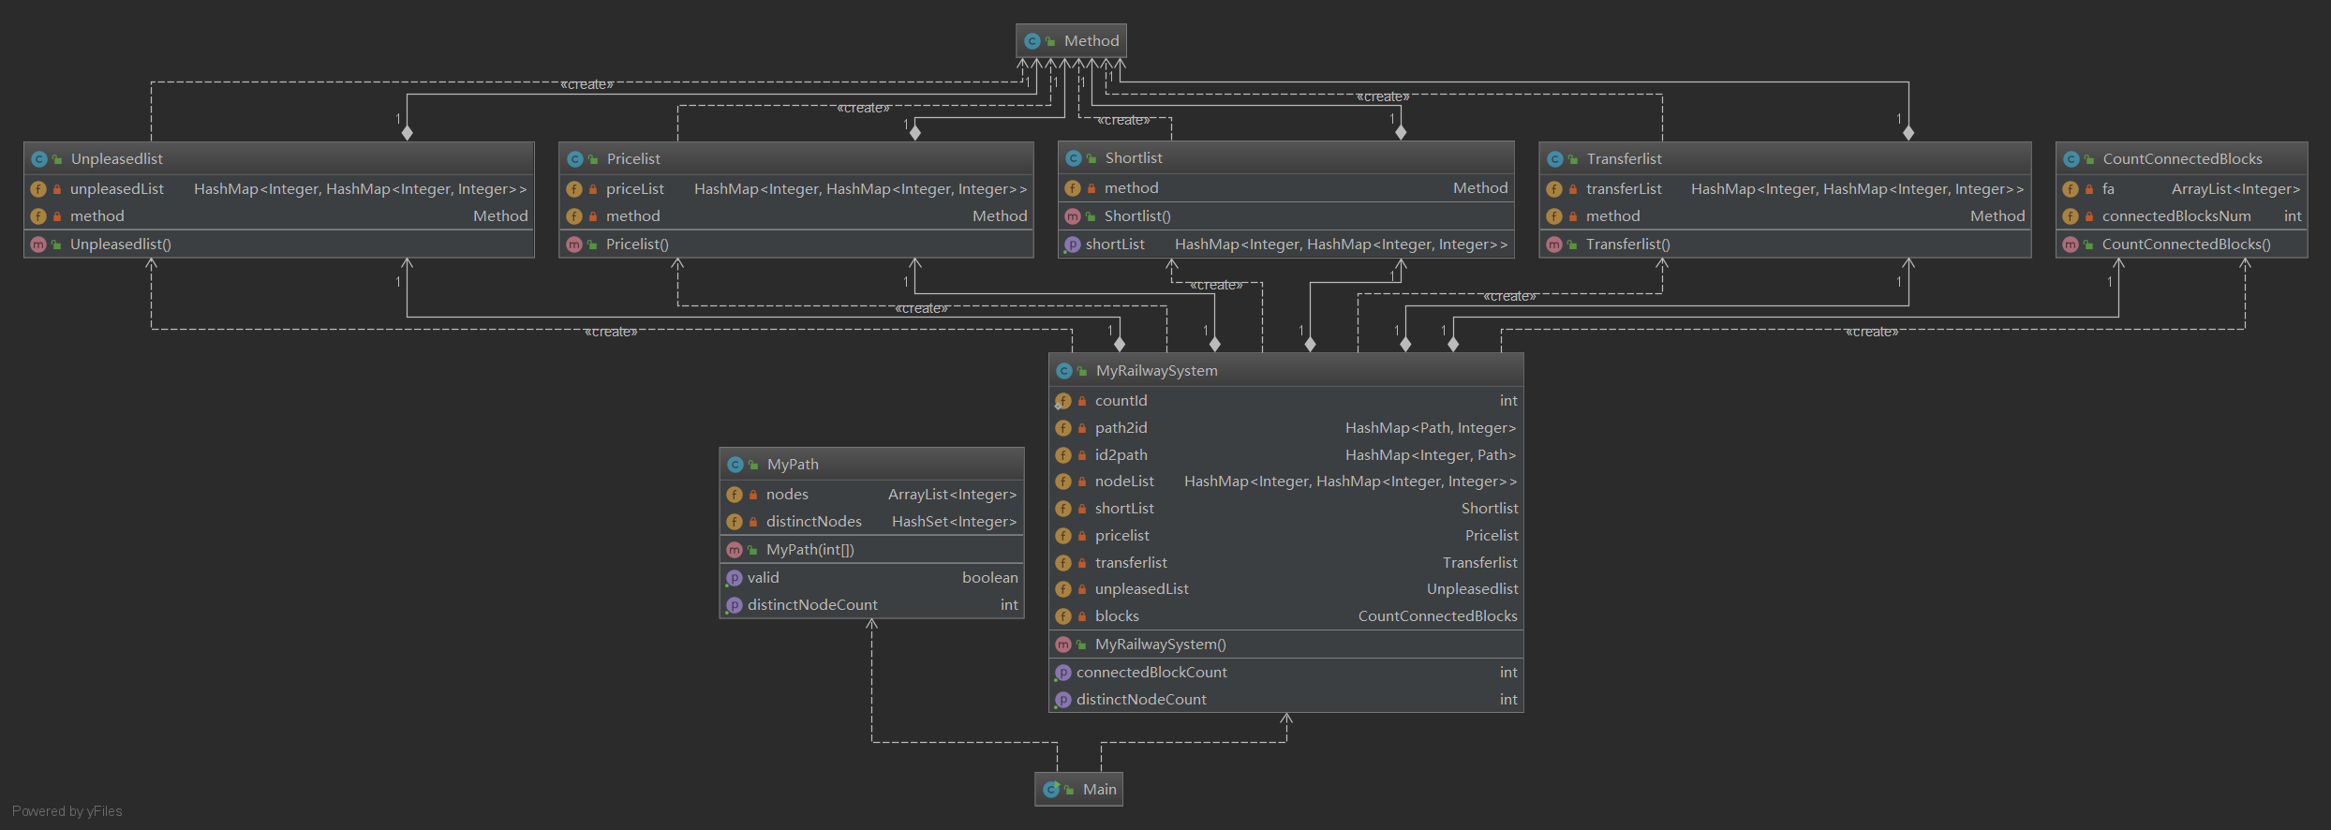
Task: Click the field icon beside connectedBlocksNum
Action: click(x=2071, y=216)
